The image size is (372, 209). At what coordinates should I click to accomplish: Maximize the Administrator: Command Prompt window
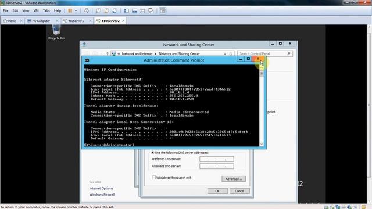248,59
